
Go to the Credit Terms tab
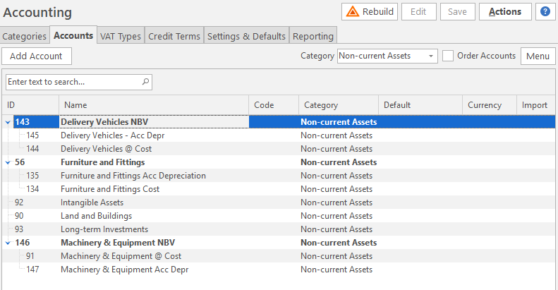(174, 36)
